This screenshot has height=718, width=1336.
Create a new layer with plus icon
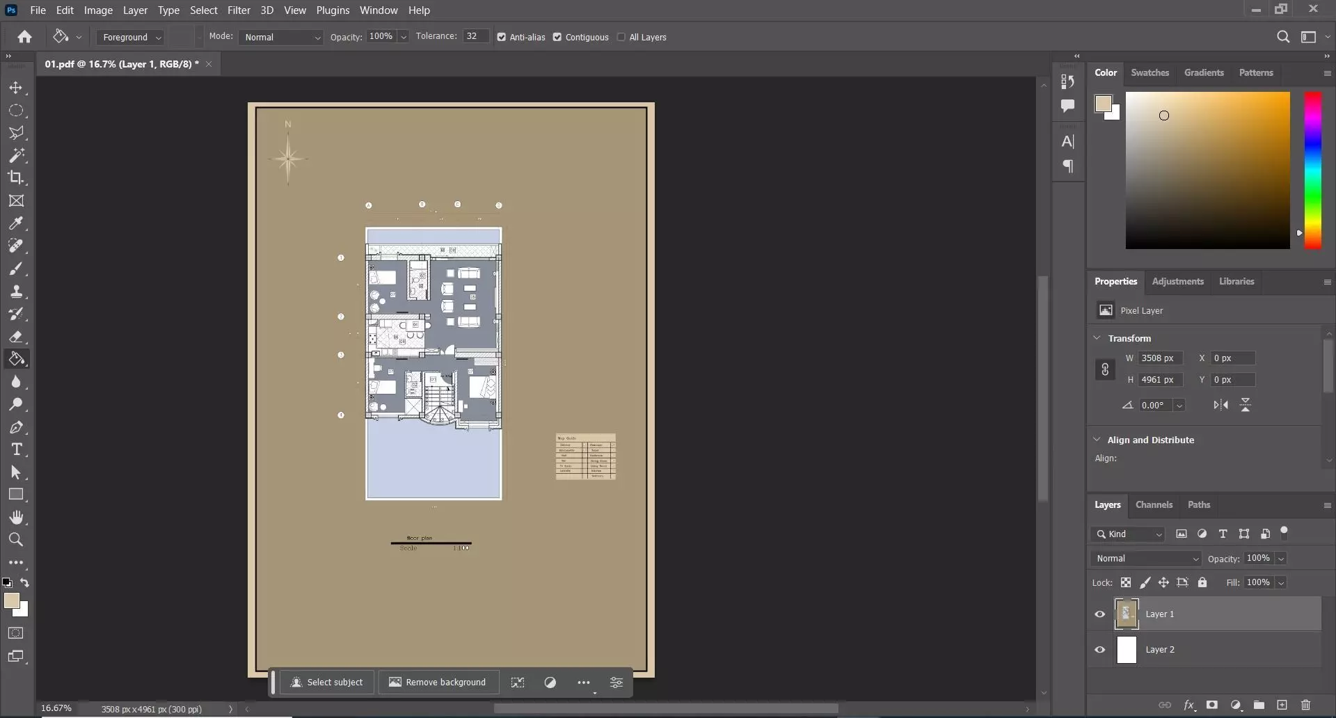tap(1282, 705)
